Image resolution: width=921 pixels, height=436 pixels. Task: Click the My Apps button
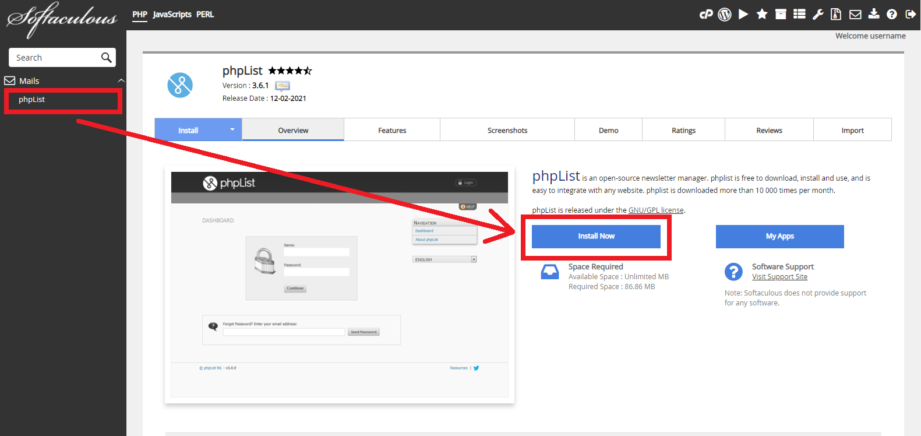(780, 236)
